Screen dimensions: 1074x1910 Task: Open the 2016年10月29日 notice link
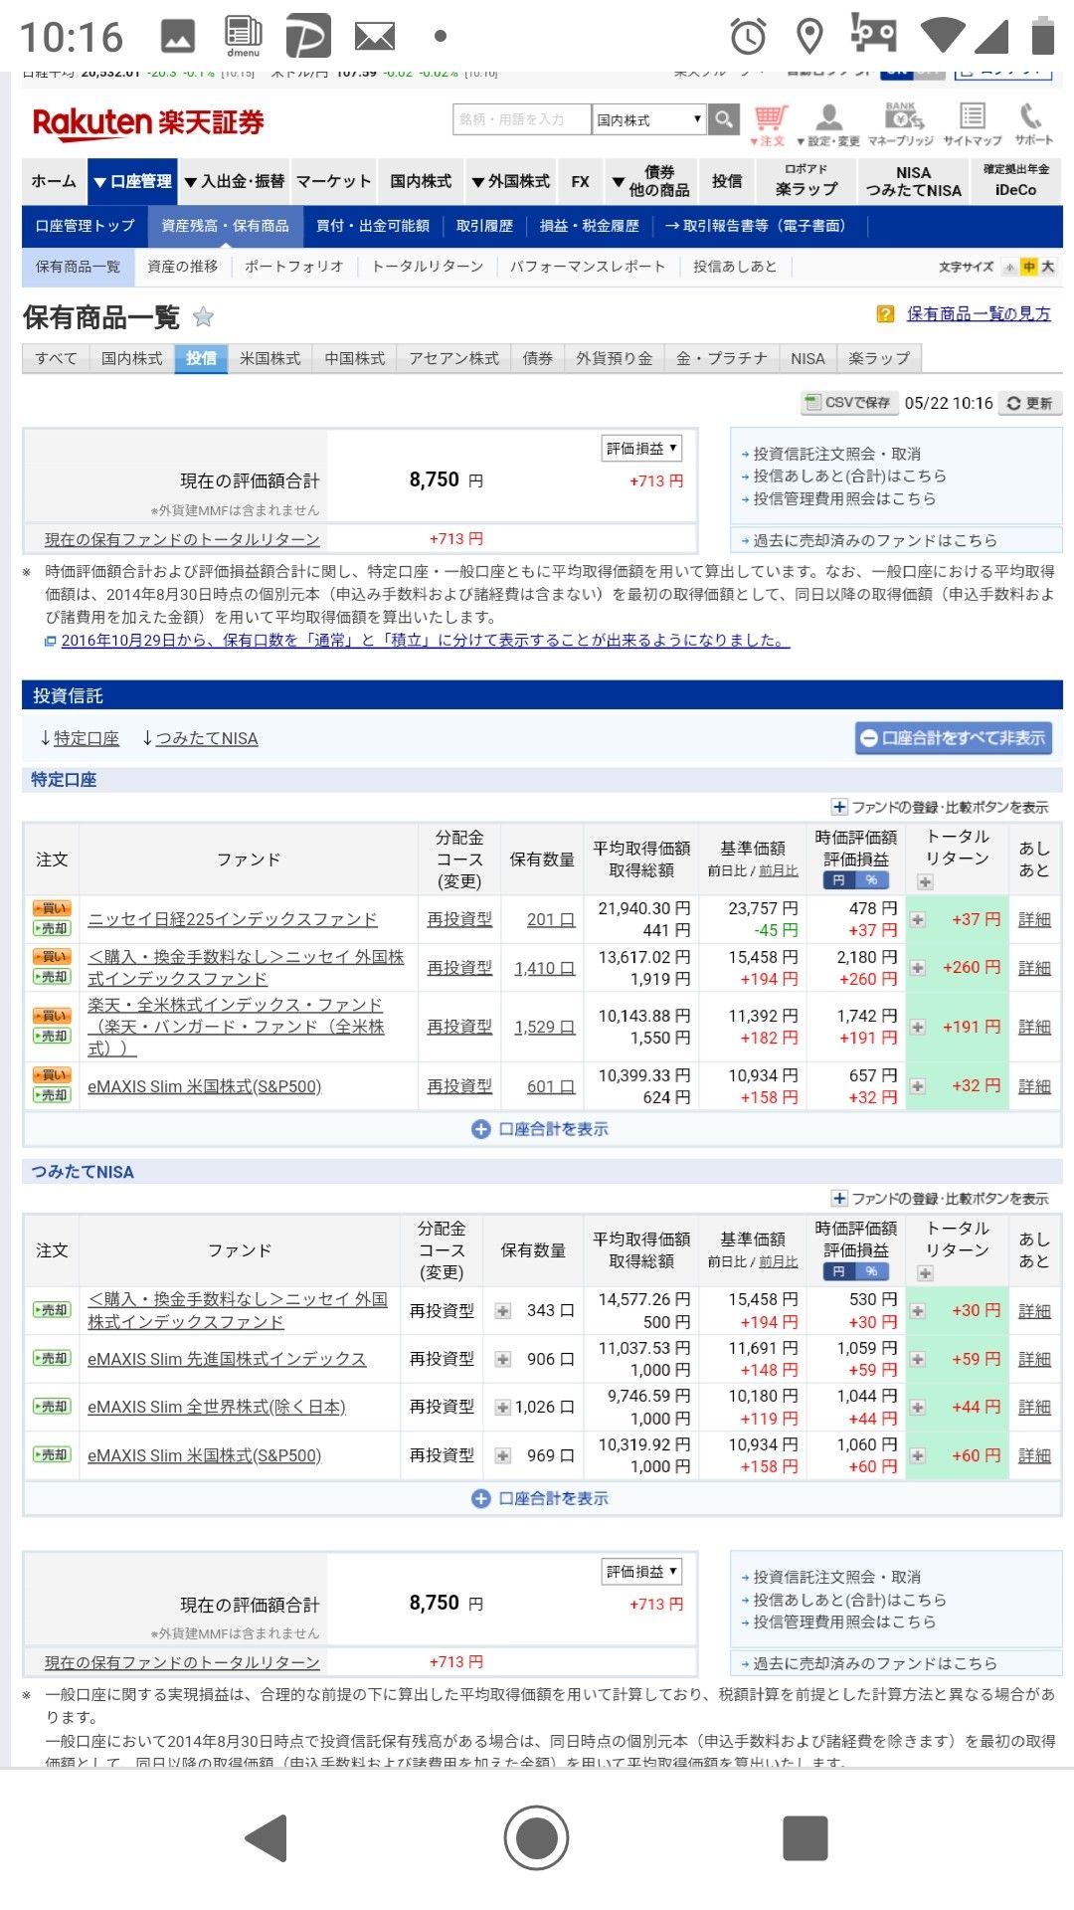[x=425, y=641]
